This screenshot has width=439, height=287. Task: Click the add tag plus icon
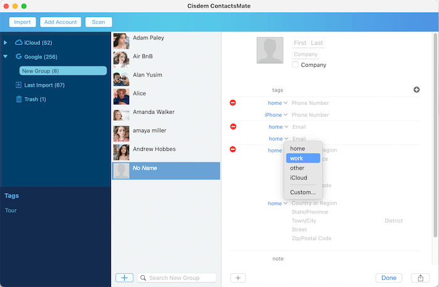click(416, 89)
